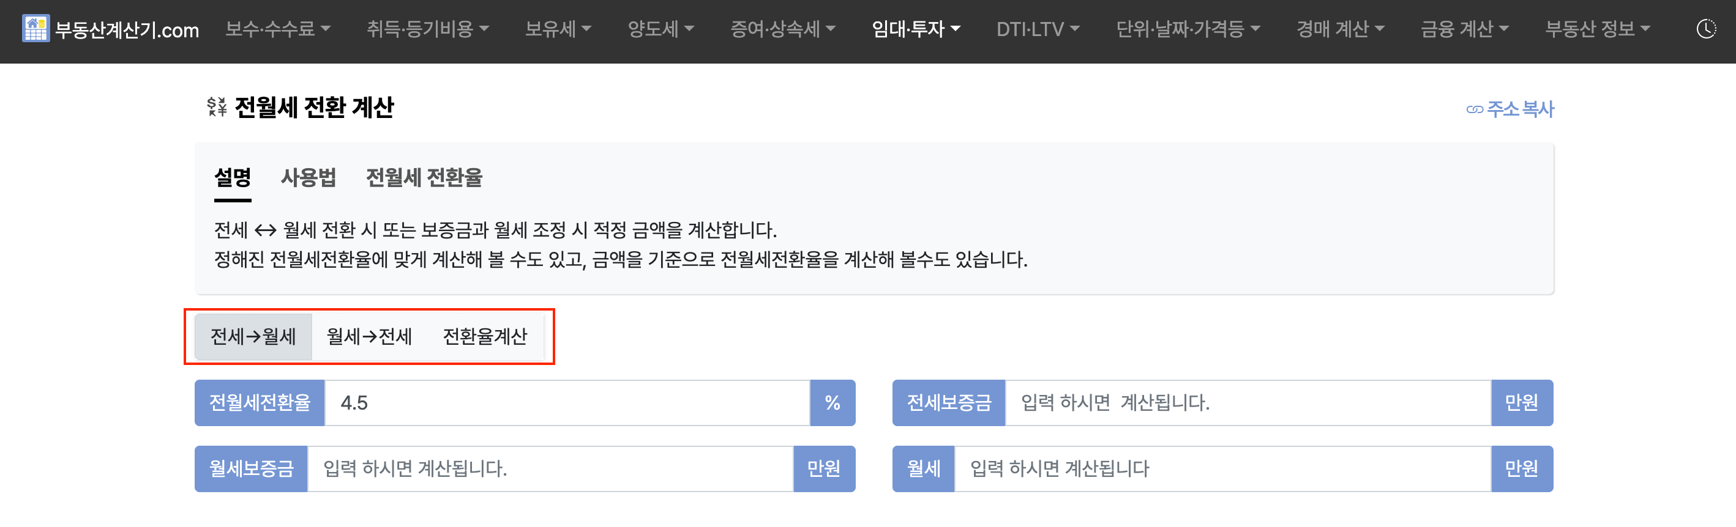Switch to the 사용법 tab
This screenshot has height=527, width=1736.
click(x=308, y=178)
